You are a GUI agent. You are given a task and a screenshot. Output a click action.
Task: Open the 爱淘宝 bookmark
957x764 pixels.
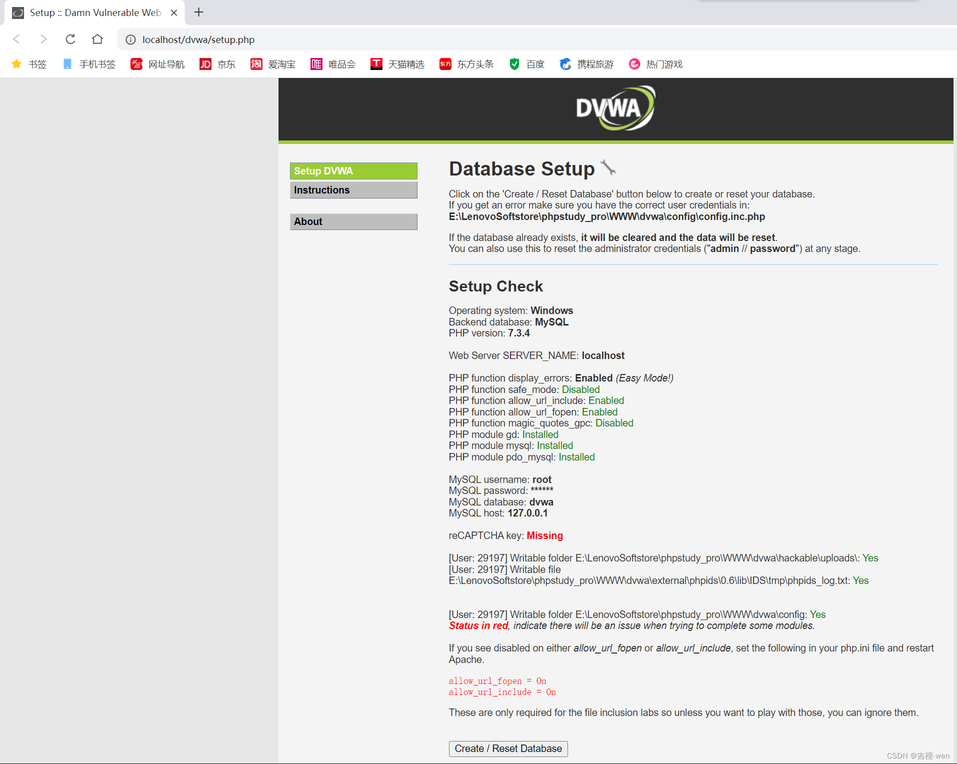(x=273, y=64)
